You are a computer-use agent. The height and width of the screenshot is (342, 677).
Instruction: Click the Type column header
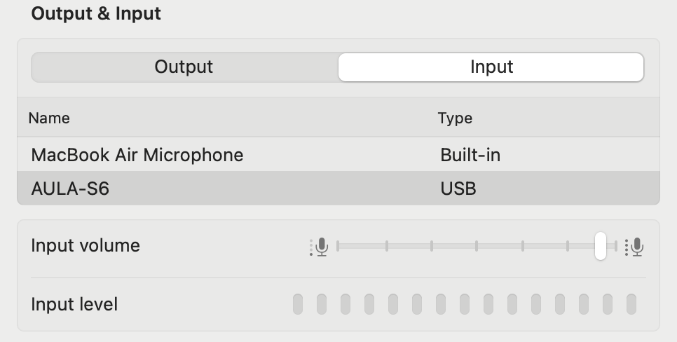[x=455, y=118]
